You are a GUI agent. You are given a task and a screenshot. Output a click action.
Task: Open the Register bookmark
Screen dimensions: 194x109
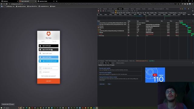(x=53, y=6)
